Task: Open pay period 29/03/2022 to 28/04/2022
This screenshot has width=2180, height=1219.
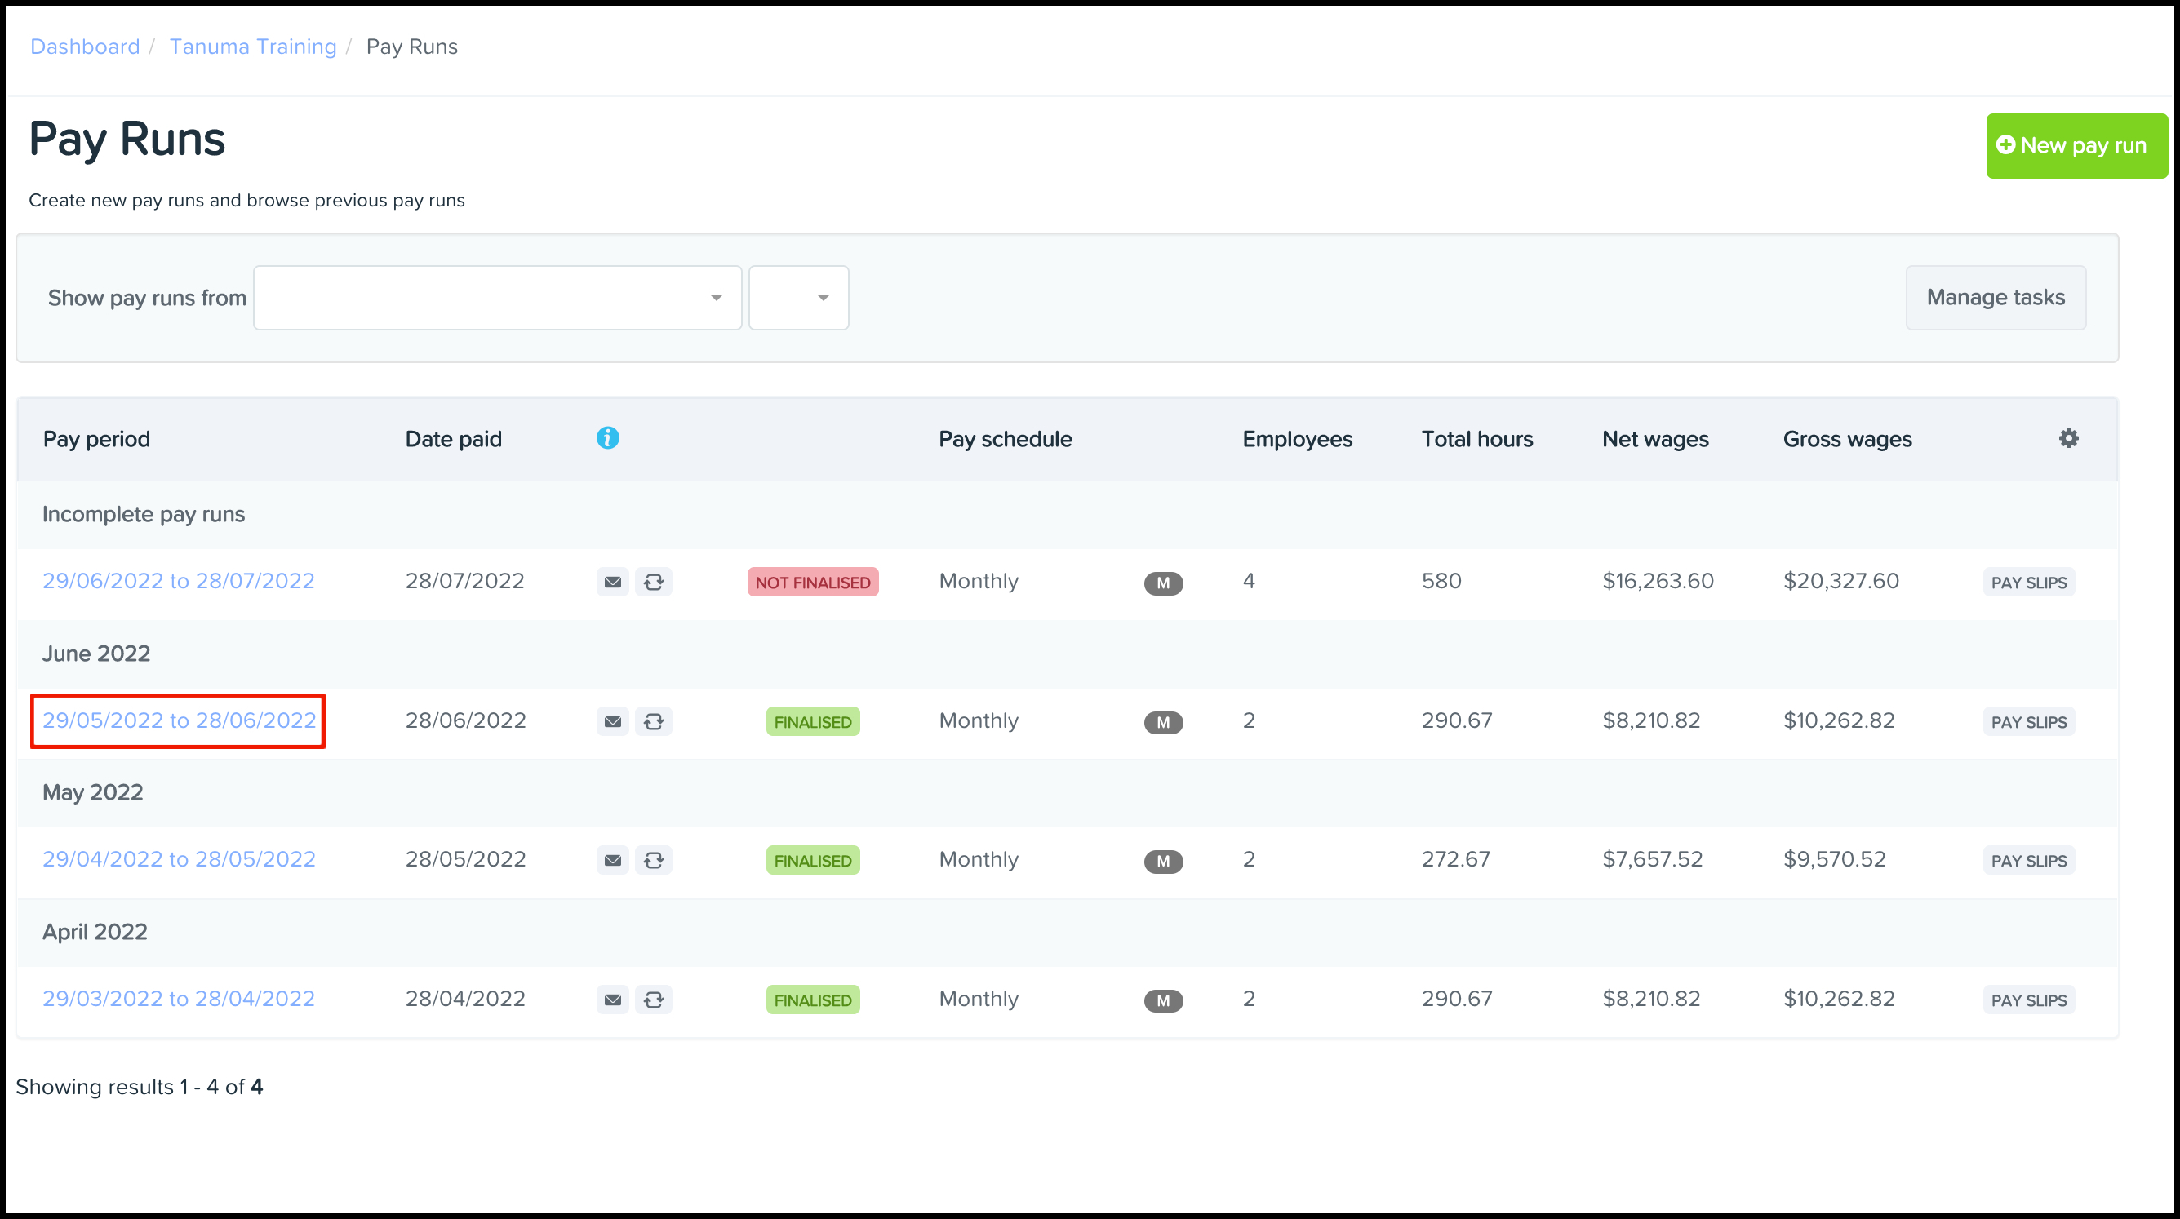Action: [x=179, y=999]
